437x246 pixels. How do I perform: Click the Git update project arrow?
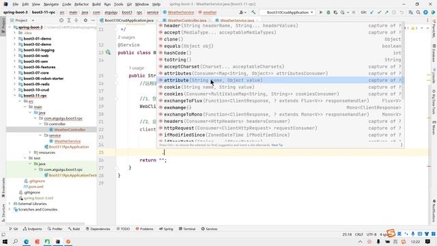[371, 12]
